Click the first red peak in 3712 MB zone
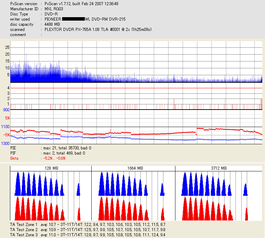 point(185,209)
